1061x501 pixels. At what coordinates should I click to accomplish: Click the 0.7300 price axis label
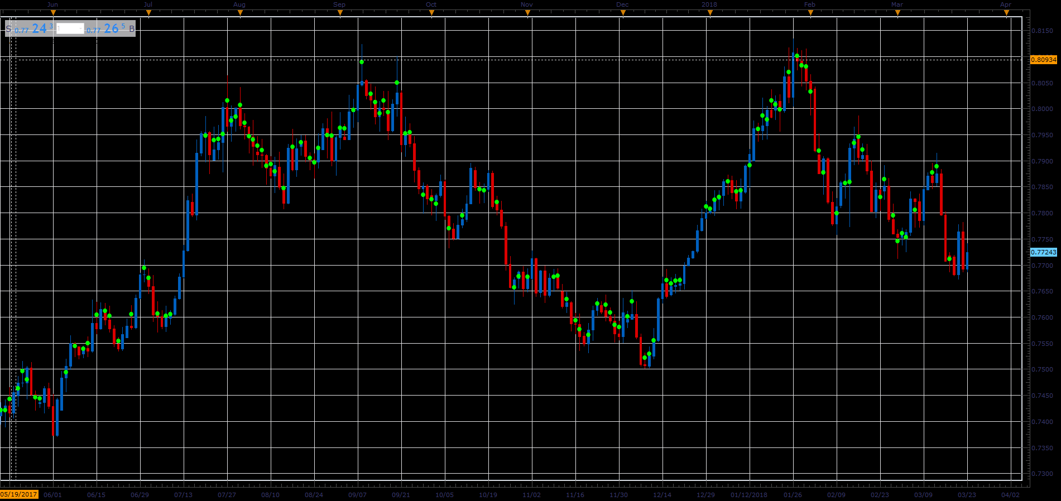tap(1042, 474)
